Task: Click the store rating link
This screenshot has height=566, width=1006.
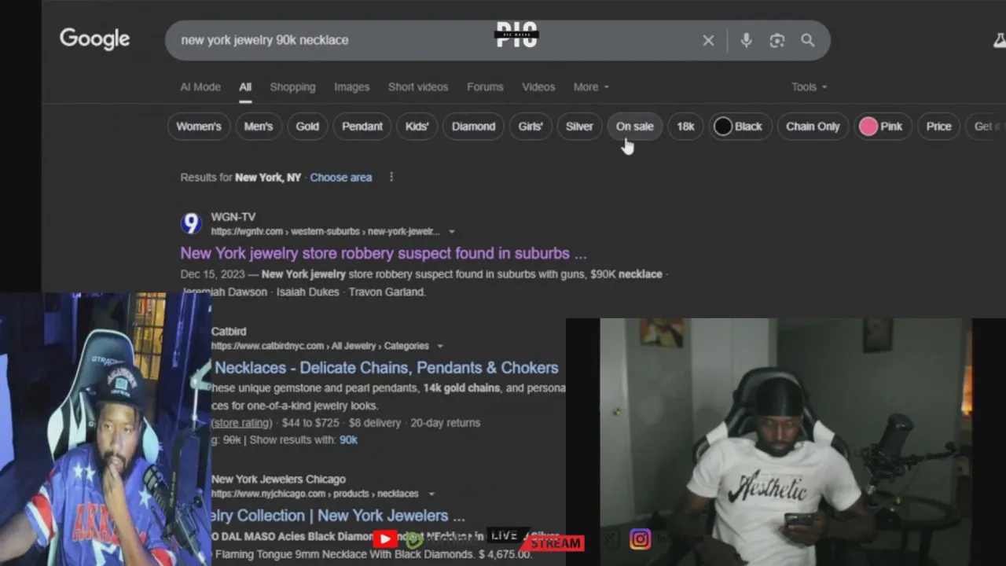Action: pos(241,423)
